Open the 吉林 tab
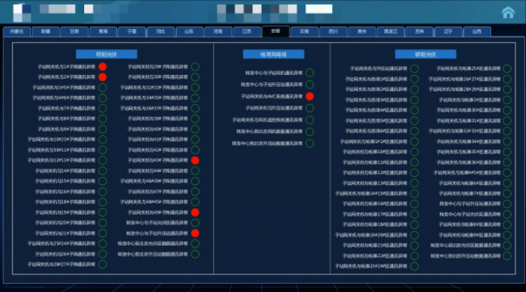Screen dimensions: 526x292 (x=419, y=31)
